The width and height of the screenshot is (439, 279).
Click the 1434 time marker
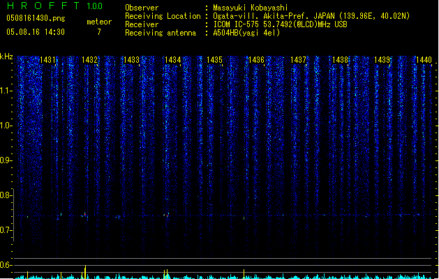[x=173, y=60]
